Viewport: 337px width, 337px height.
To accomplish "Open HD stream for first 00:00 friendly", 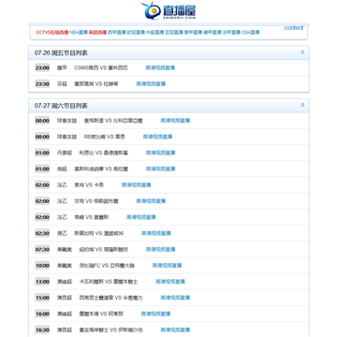I will point(175,121).
